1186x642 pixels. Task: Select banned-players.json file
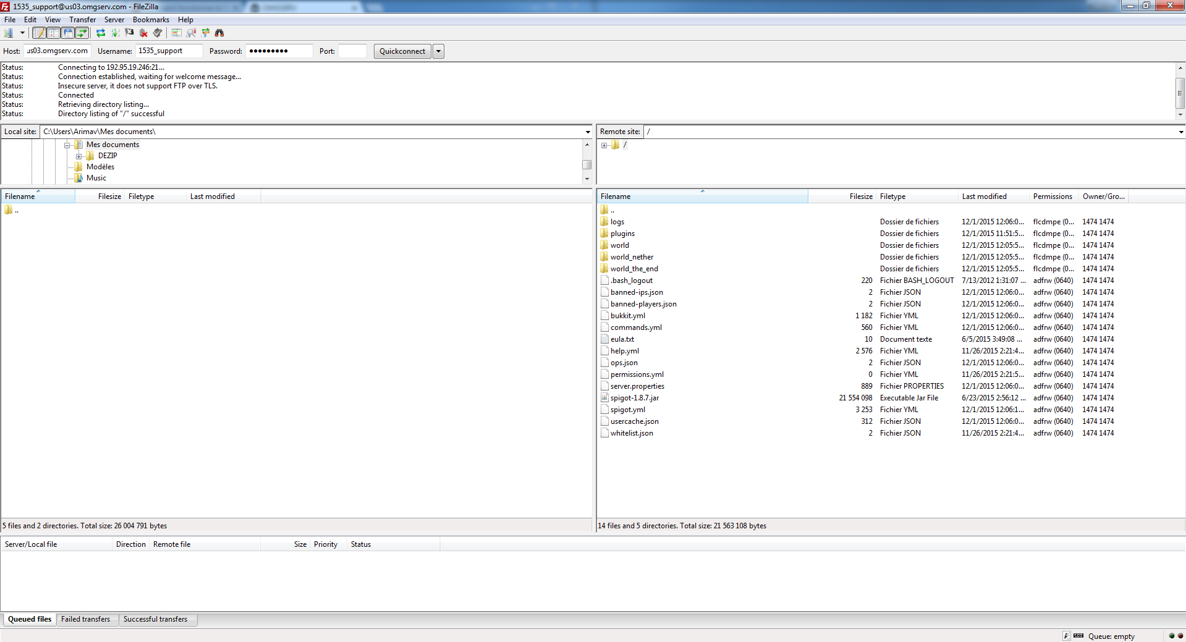pos(643,304)
